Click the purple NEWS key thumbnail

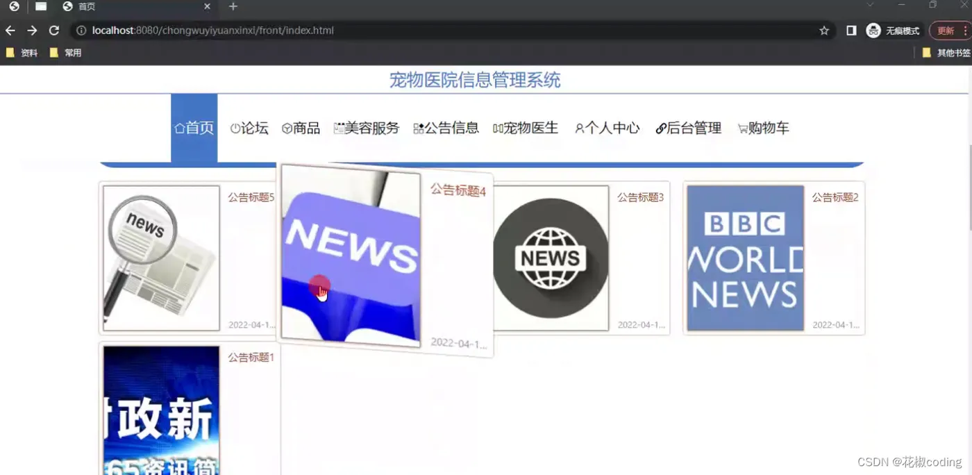click(x=351, y=256)
